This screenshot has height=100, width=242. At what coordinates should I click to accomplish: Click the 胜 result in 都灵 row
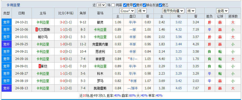pyautogui.click(x=209, y=23)
